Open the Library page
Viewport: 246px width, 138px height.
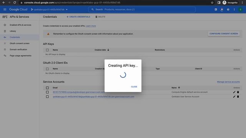pyautogui.click(x=13, y=31)
